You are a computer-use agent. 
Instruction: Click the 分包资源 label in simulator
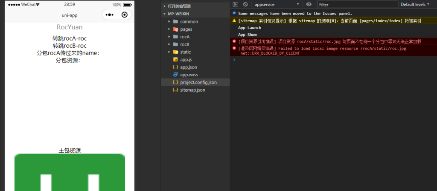point(68,60)
